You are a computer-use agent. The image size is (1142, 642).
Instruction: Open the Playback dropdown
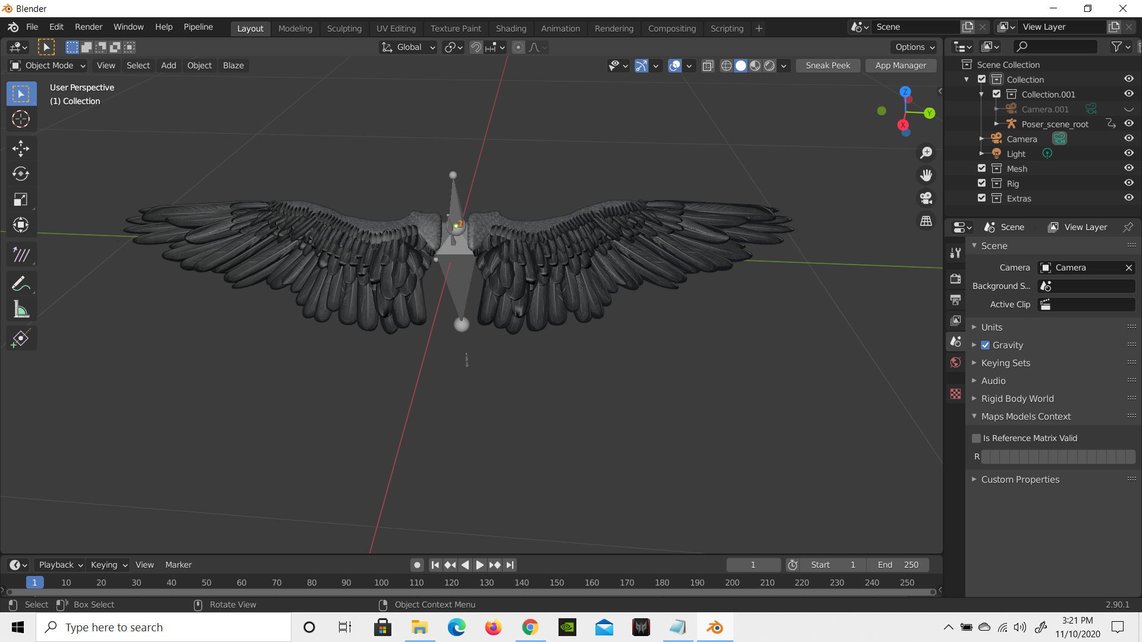60,565
